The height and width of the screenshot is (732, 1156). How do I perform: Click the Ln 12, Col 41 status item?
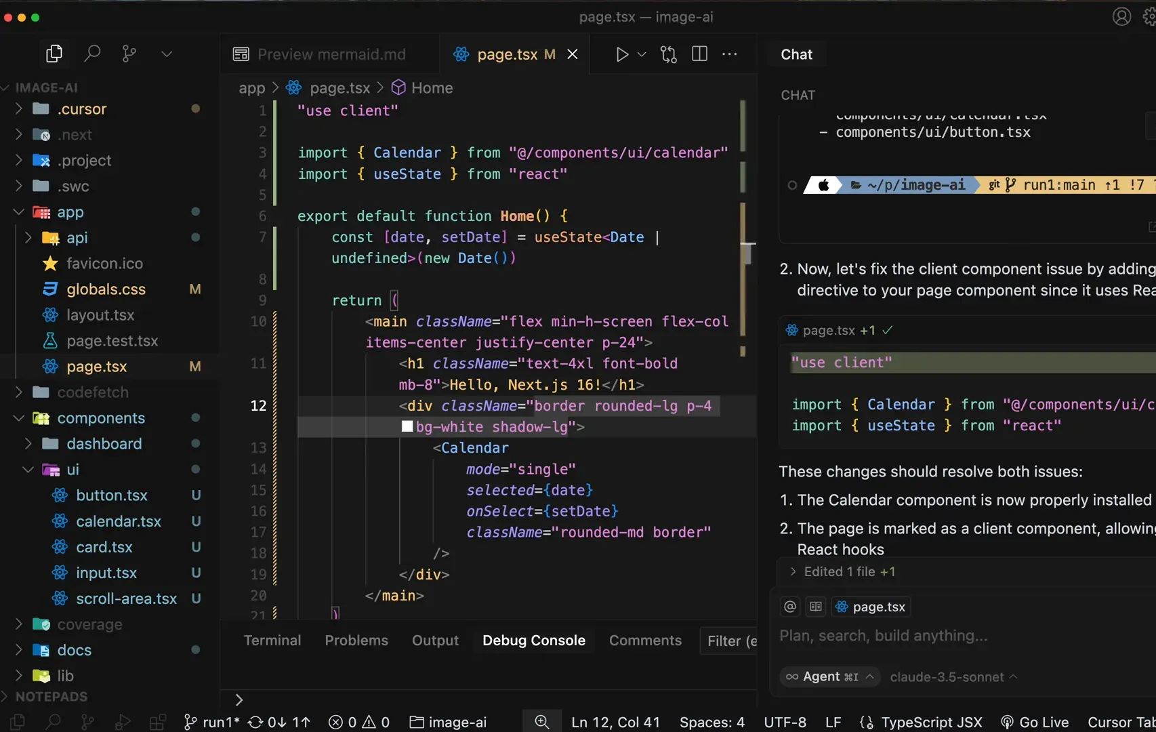pyautogui.click(x=615, y=723)
